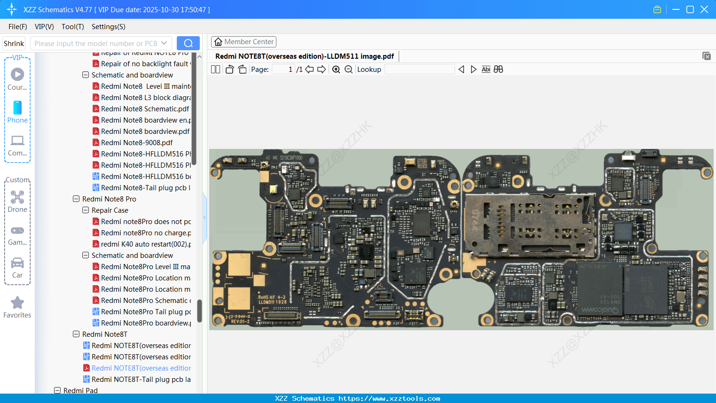
Task: Click the Lookup text input field
Action: pos(419,70)
